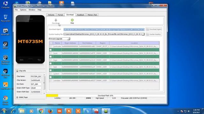Toggle the preloader row checkbox
Screen dimensions: 204x114
pos(51,47)
